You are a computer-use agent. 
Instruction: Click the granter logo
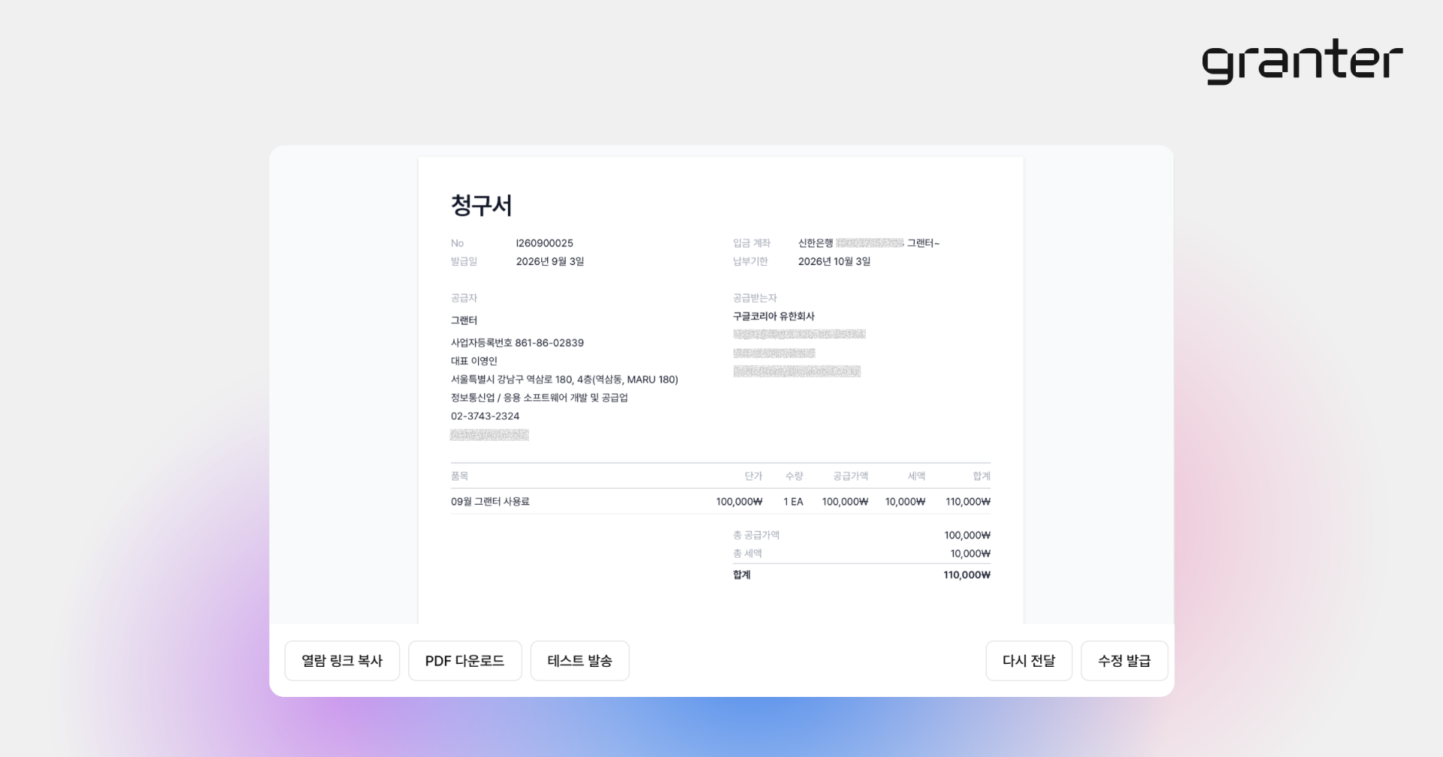[x=1302, y=62]
